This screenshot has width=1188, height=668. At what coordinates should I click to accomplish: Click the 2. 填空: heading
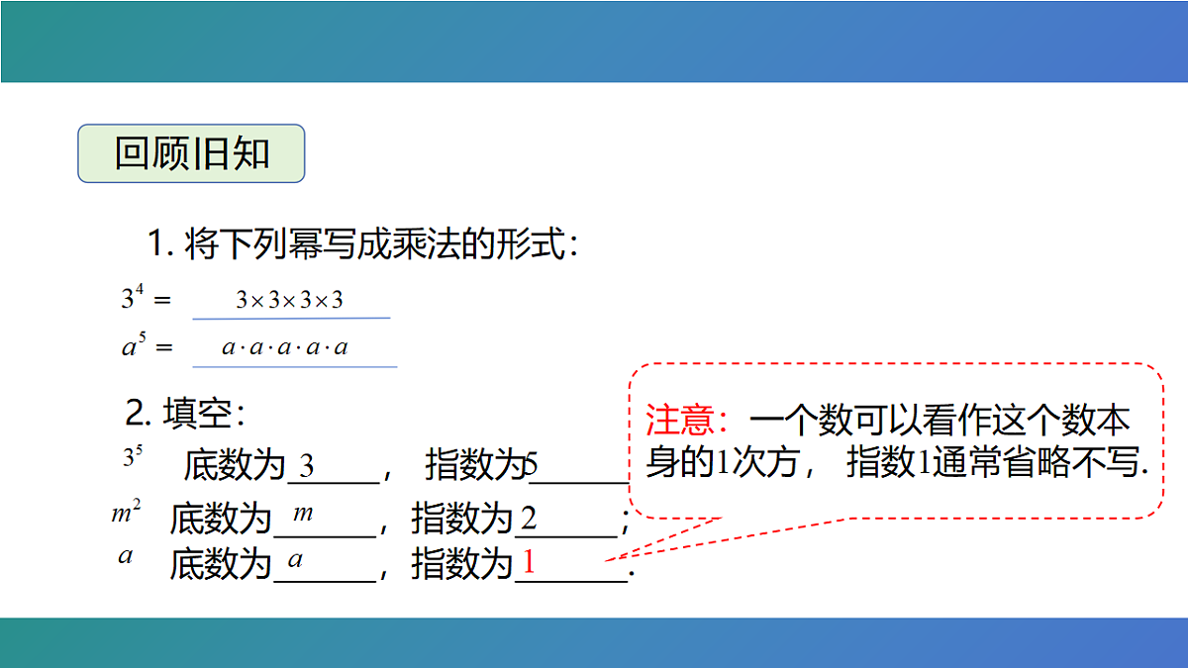[x=184, y=414]
